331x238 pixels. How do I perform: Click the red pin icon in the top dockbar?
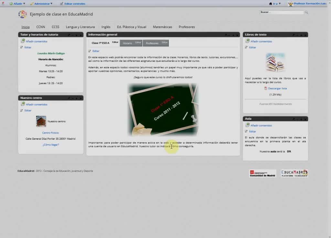(x=3, y=3)
